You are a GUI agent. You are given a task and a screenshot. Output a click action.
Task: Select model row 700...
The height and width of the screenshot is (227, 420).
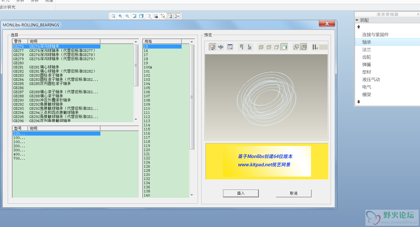click(56, 158)
